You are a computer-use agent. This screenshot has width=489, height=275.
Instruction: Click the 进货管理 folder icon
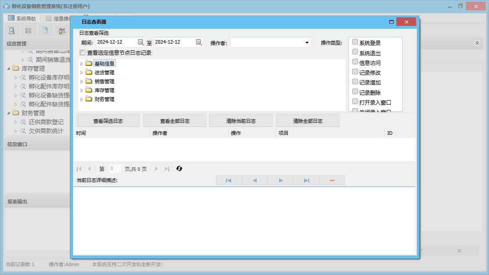pyautogui.click(x=89, y=72)
